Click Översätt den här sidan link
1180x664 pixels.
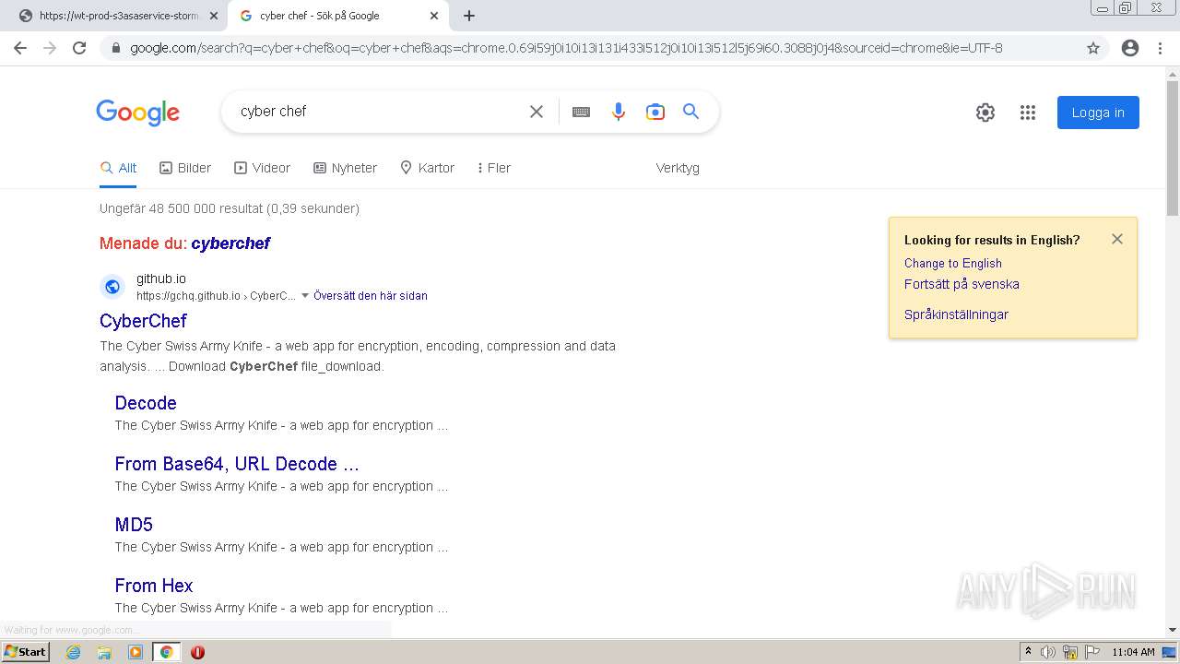371,296
